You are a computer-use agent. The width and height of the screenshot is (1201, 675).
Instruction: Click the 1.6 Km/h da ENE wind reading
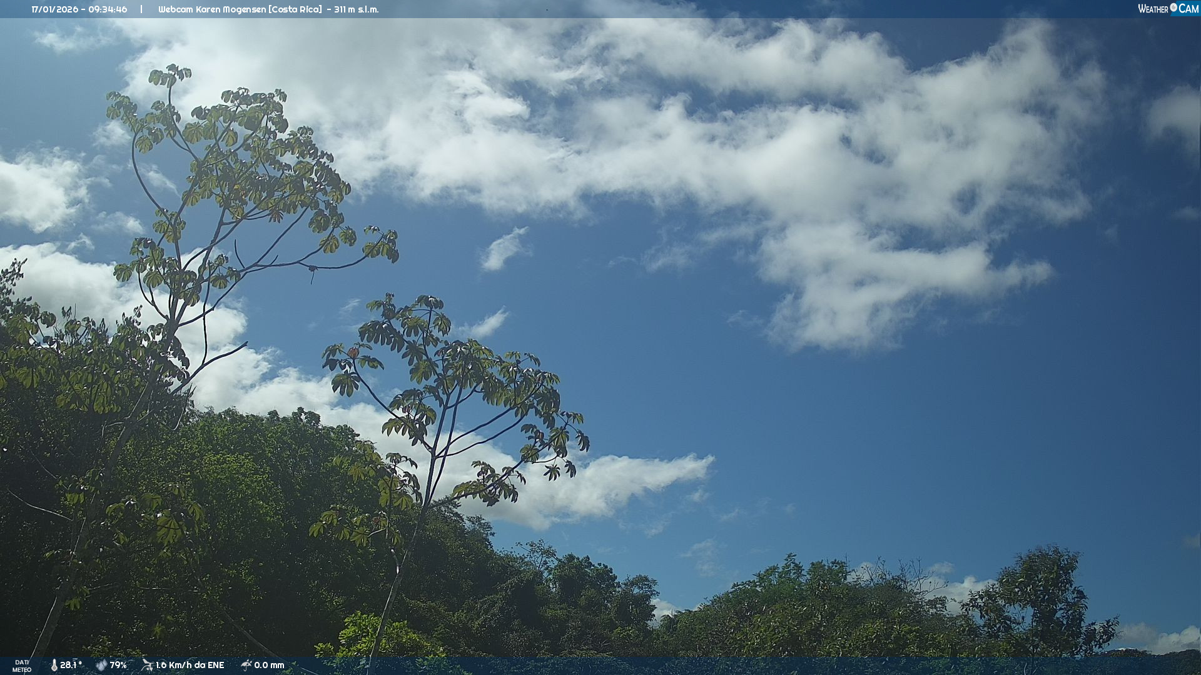(190, 665)
